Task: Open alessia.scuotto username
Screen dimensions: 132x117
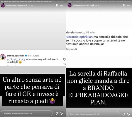Action: pos(75,32)
